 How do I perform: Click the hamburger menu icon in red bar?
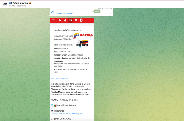click(53, 20)
